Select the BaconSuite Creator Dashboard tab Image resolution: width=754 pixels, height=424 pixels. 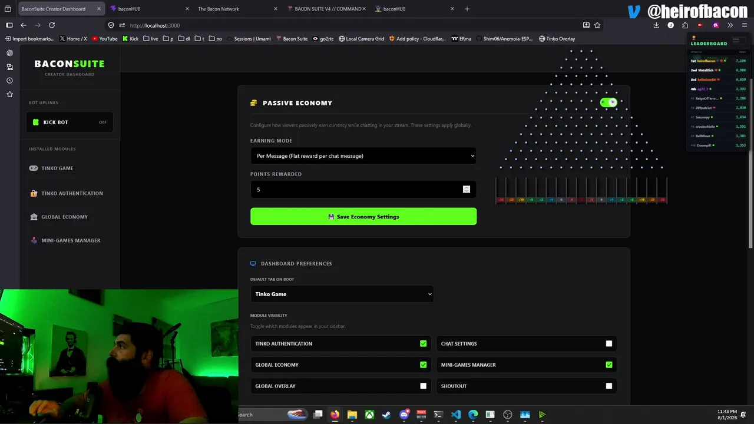point(61,9)
